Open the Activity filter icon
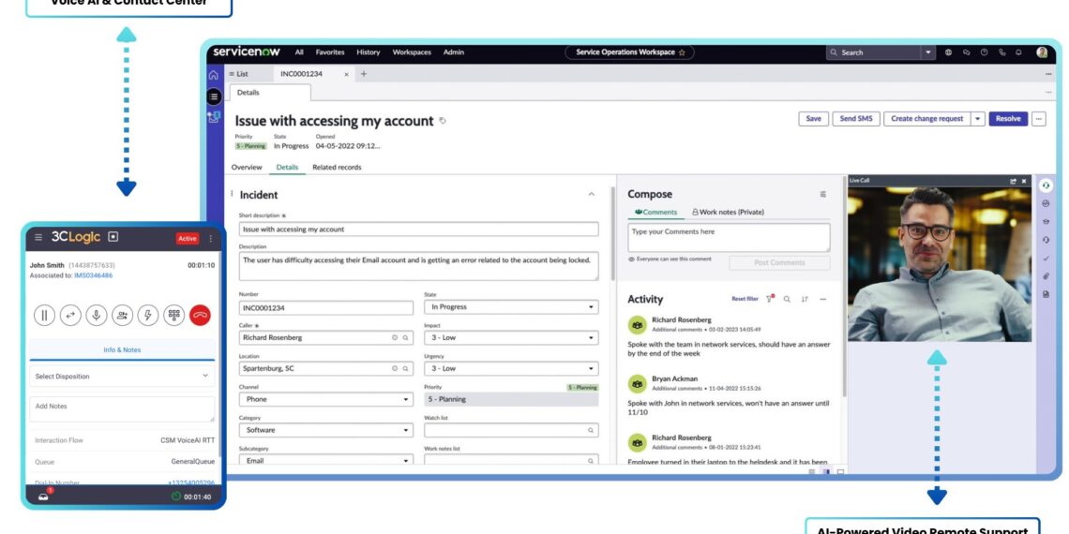 pyautogui.click(x=771, y=298)
